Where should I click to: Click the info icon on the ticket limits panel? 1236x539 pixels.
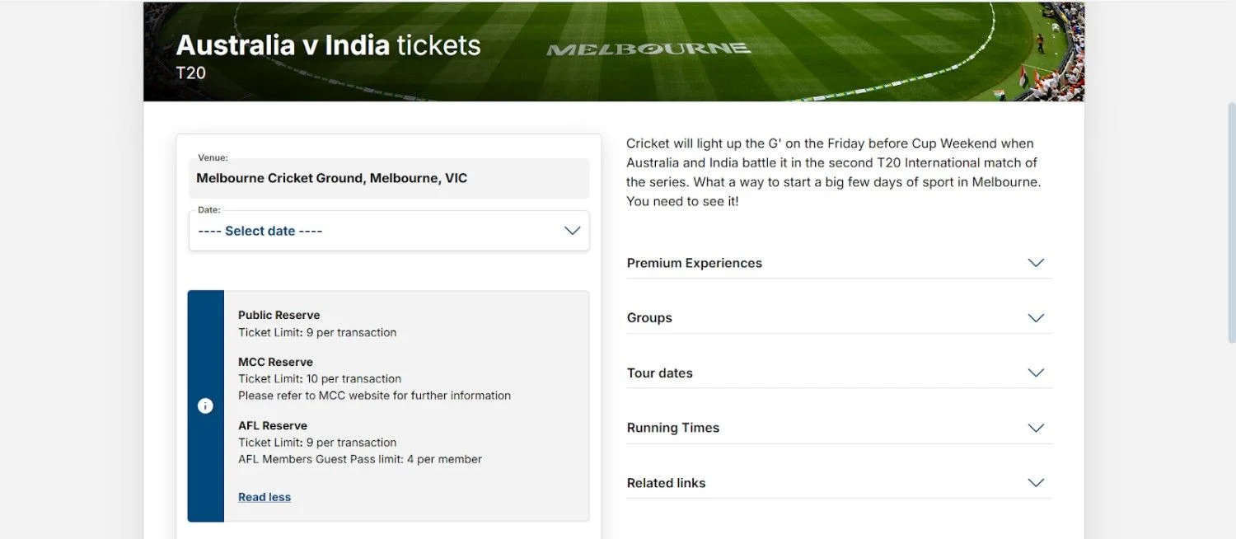[205, 405]
